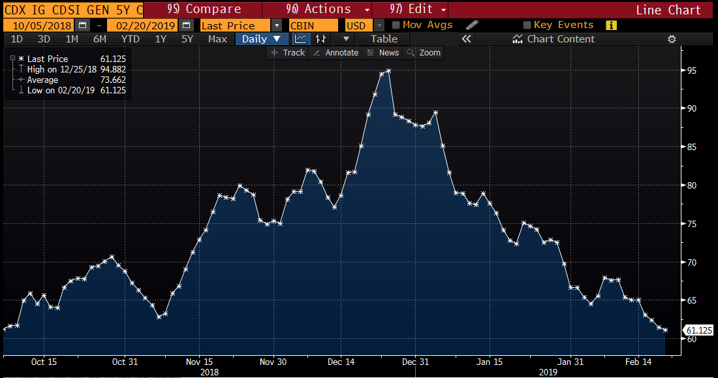Select the 1Y range tab
This screenshot has width=718, height=378.
point(161,39)
